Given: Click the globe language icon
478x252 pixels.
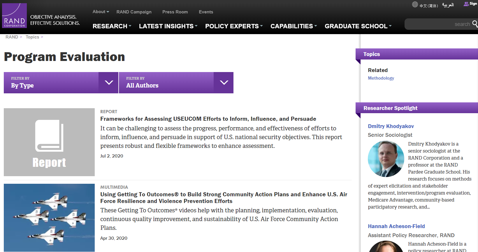Looking at the screenshot, I should point(415,4).
